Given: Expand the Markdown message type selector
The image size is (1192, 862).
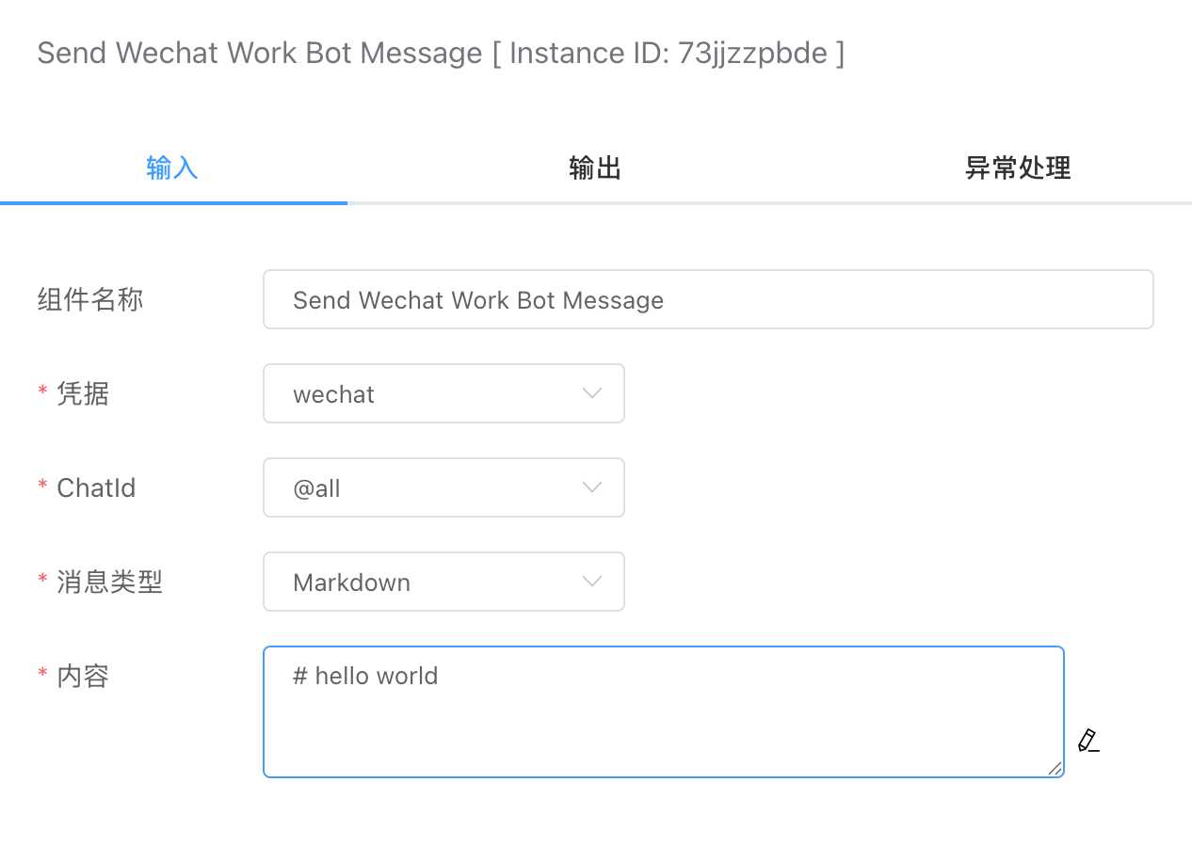Looking at the screenshot, I should click(x=443, y=582).
